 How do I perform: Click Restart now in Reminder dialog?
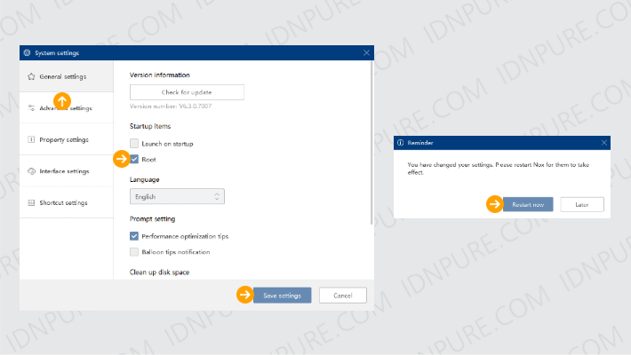point(528,205)
